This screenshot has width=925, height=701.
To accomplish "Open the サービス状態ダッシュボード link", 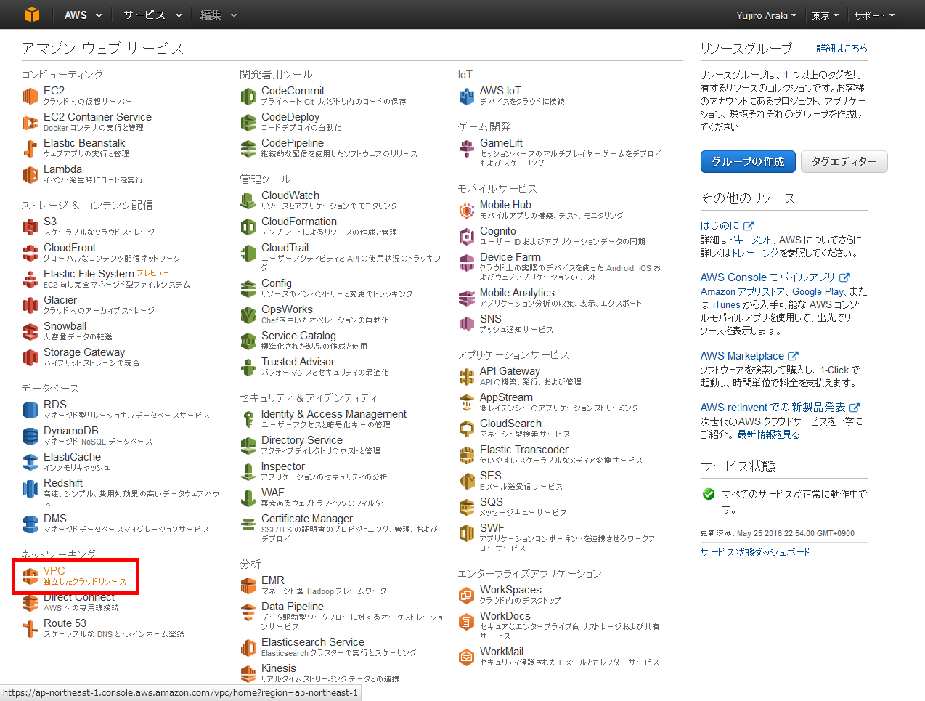I will click(x=755, y=552).
